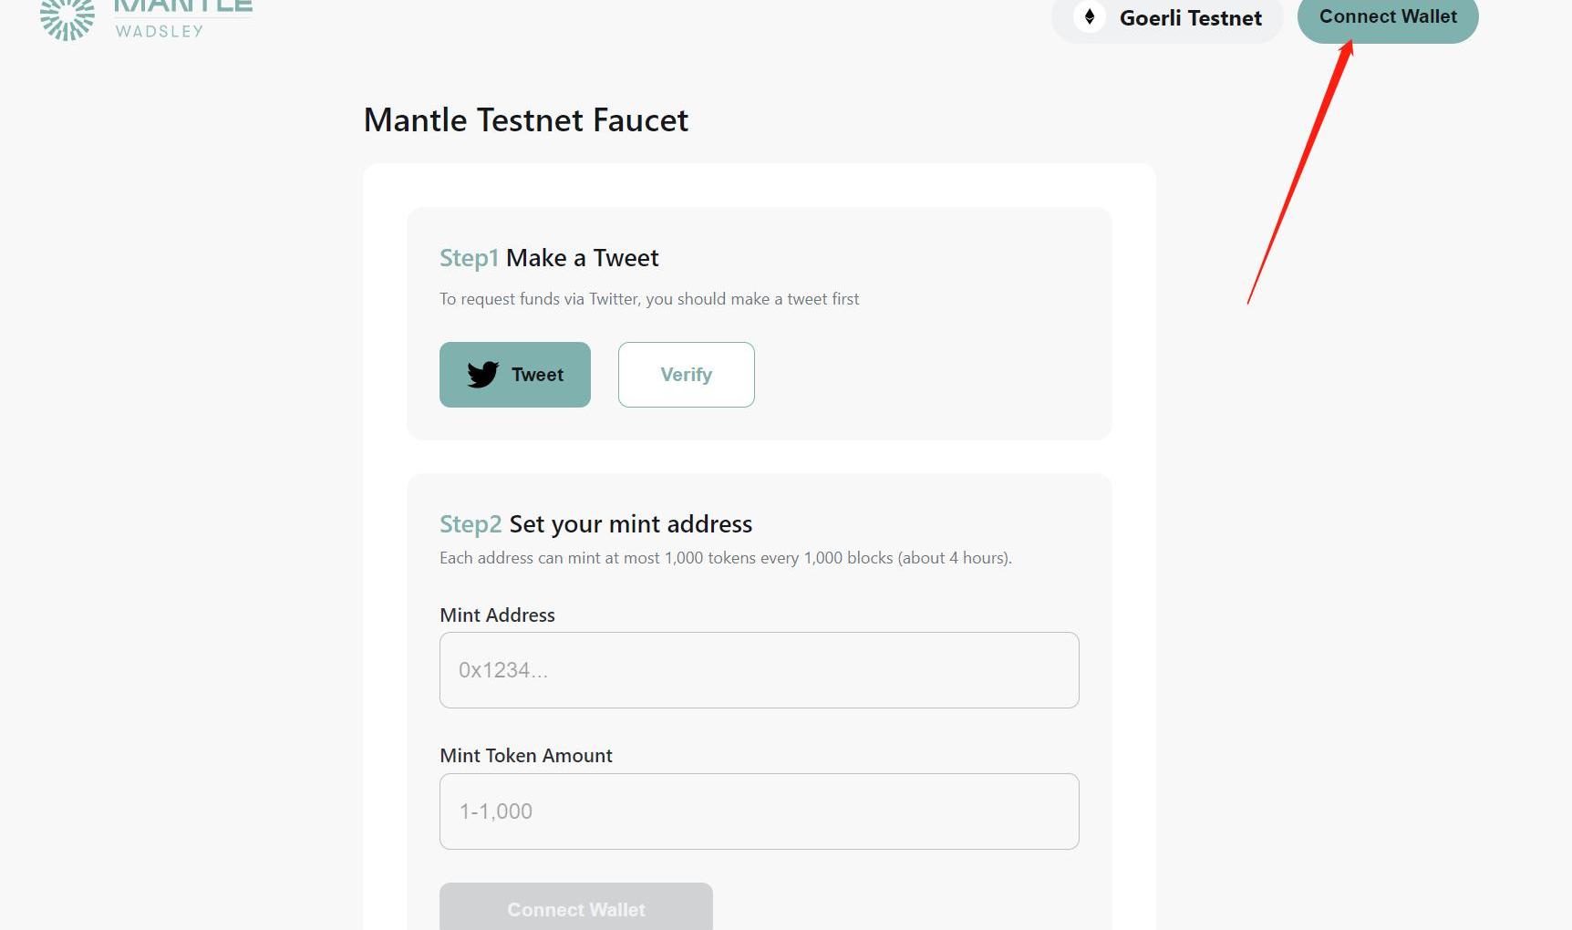Click the Mint Address field label
Viewport: 1572px width, 930px height.
(497, 615)
